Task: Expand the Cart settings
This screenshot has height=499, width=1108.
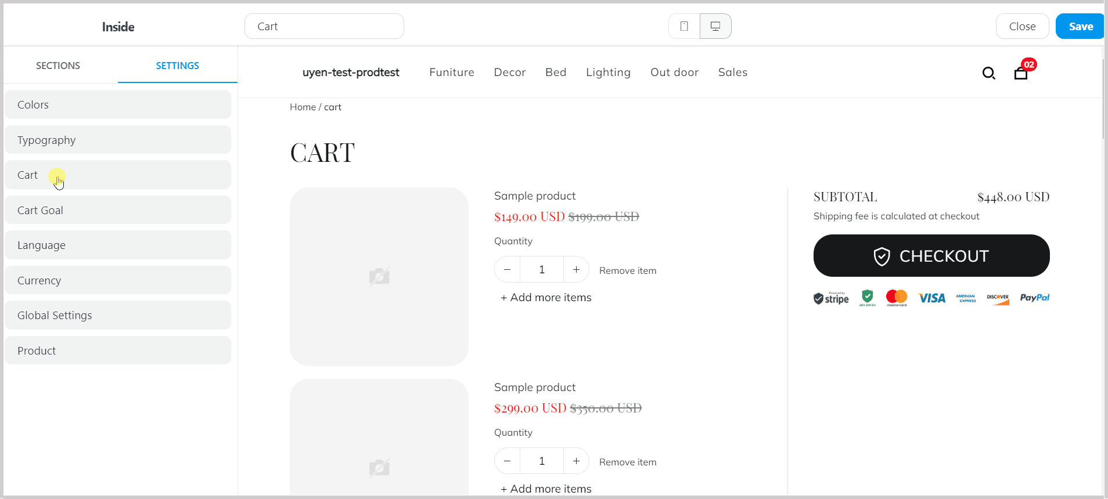Action: pyautogui.click(x=118, y=175)
